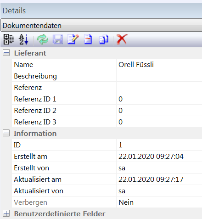This screenshot has height=219, width=202.
Task: Select the Referenz ID 3 row
Action: [x=107, y=122]
